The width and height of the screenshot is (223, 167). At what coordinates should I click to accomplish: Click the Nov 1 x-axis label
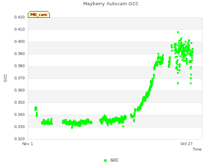[x=28, y=144]
